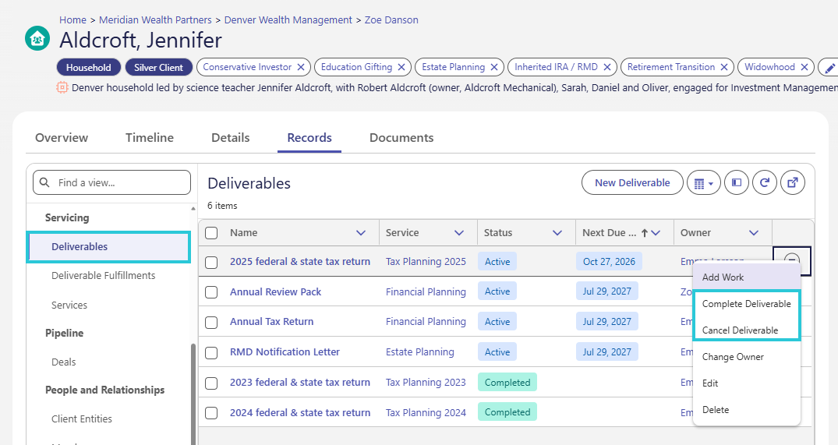Click the Silver Client badge
Image resolution: width=838 pixels, height=445 pixels.
pyautogui.click(x=159, y=67)
